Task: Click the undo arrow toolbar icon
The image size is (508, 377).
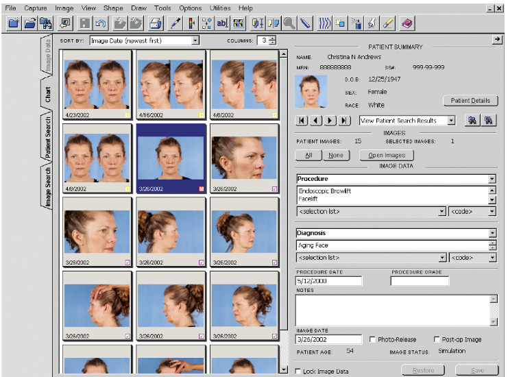Action: click(101, 23)
